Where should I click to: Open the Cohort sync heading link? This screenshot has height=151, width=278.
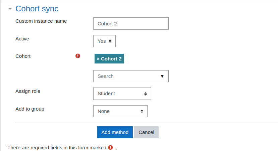point(37,9)
